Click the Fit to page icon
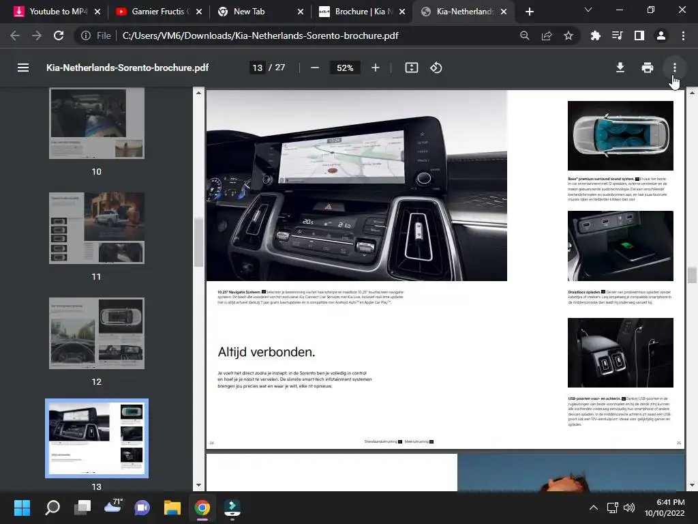This screenshot has width=698, height=524. pyautogui.click(x=411, y=68)
